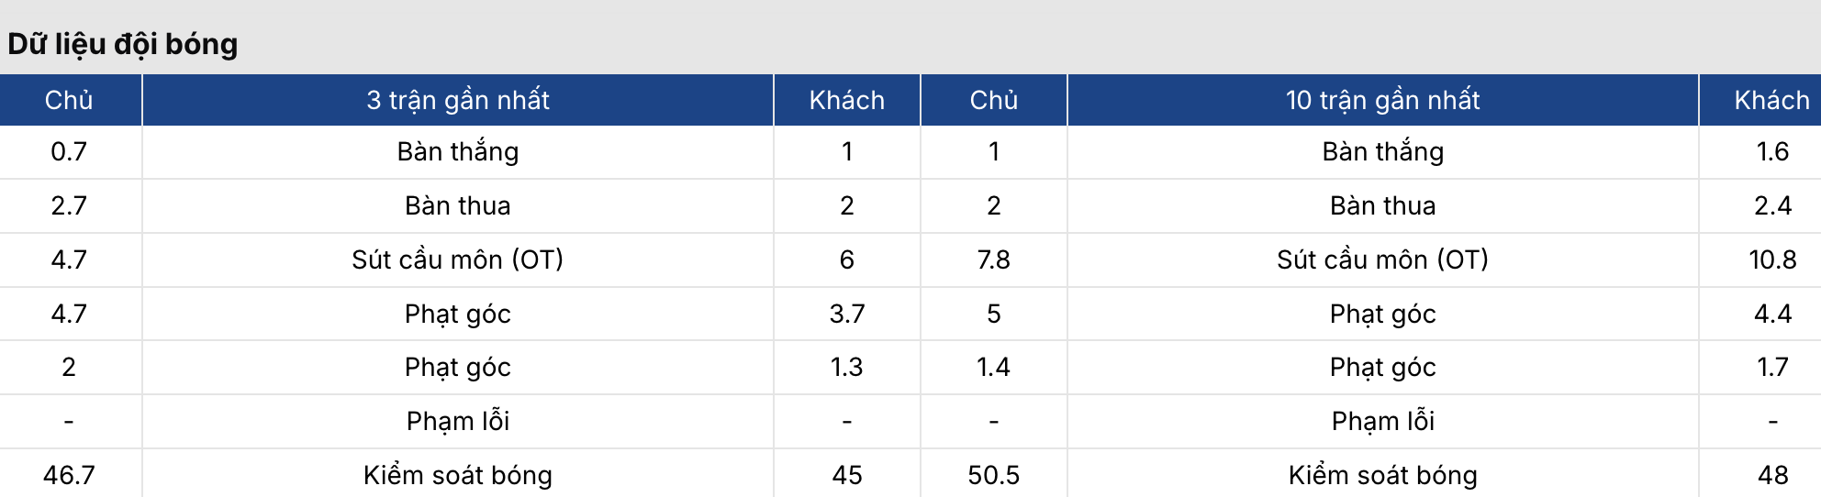The width and height of the screenshot is (1821, 497).
Task: Click 'Bàn thua' label in 10-match table
Action: pos(1383,205)
